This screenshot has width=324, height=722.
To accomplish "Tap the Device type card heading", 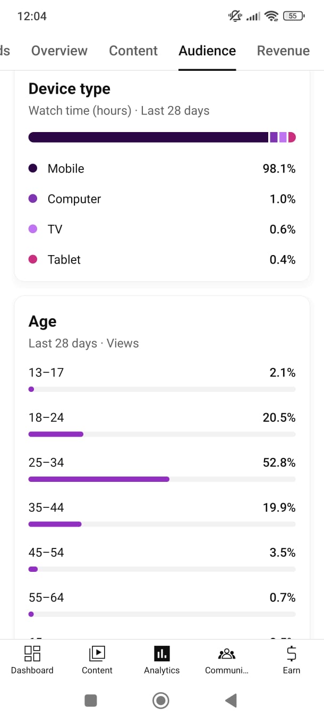I will point(70,89).
